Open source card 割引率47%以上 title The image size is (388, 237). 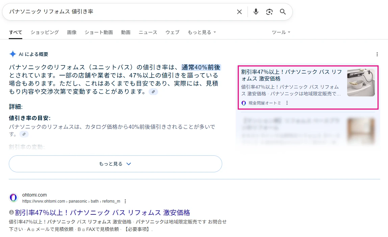pyautogui.click(x=291, y=76)
